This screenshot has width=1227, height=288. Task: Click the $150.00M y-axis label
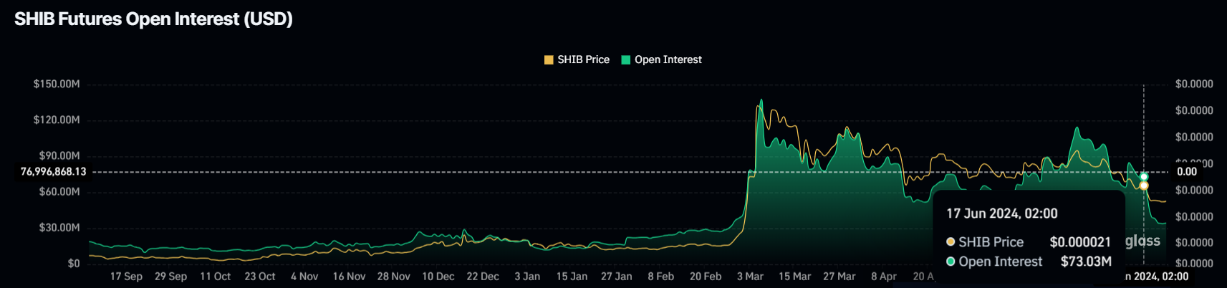click(x=57, y=84)
